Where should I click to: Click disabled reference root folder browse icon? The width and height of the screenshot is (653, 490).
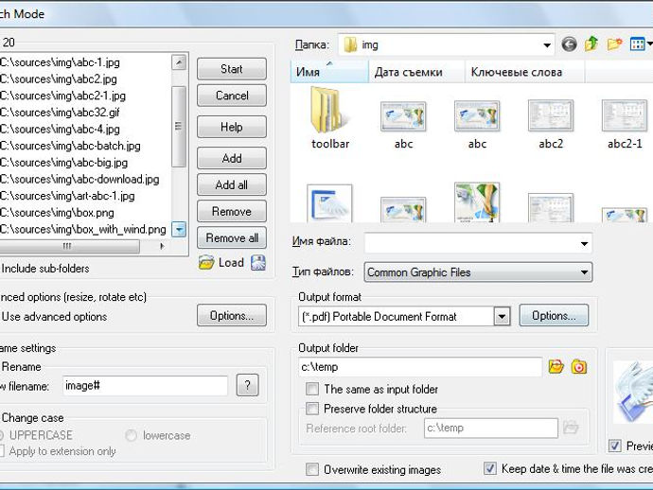coord(571,428)
